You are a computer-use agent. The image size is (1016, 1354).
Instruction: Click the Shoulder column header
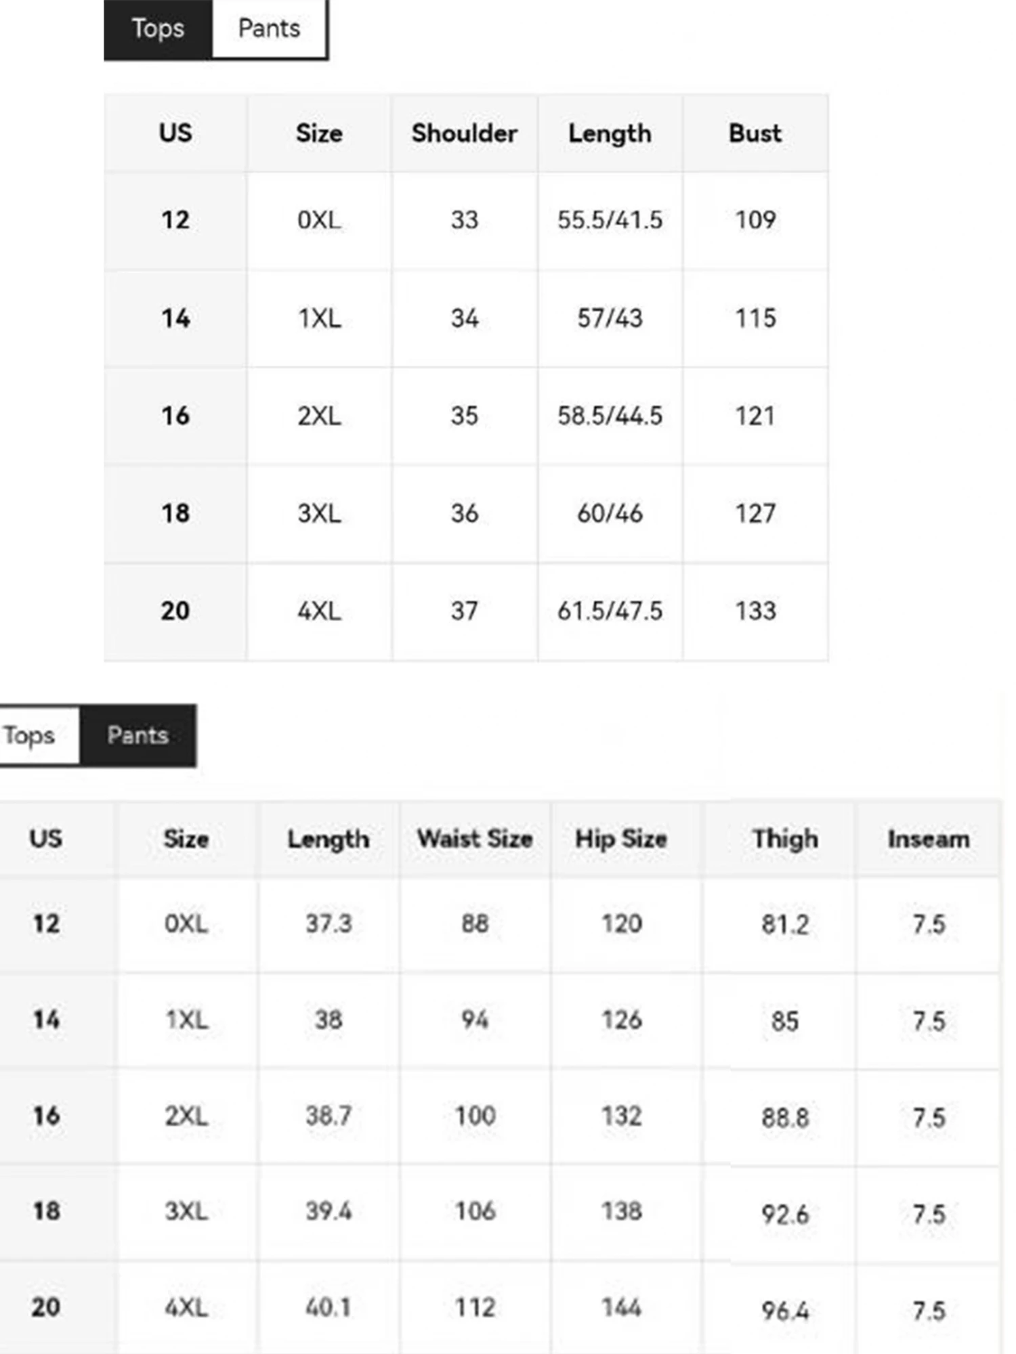pyautogui.click(x=465, y=133)
